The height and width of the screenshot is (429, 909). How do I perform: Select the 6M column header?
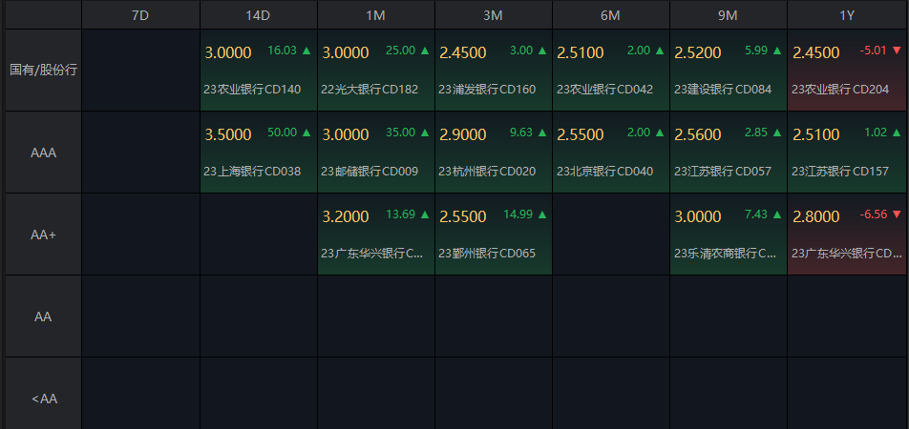(610, 15)
